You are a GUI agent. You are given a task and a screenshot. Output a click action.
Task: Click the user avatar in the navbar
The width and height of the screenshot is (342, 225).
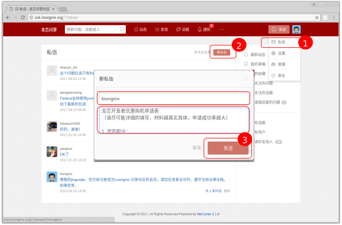[x=296, y=29]
